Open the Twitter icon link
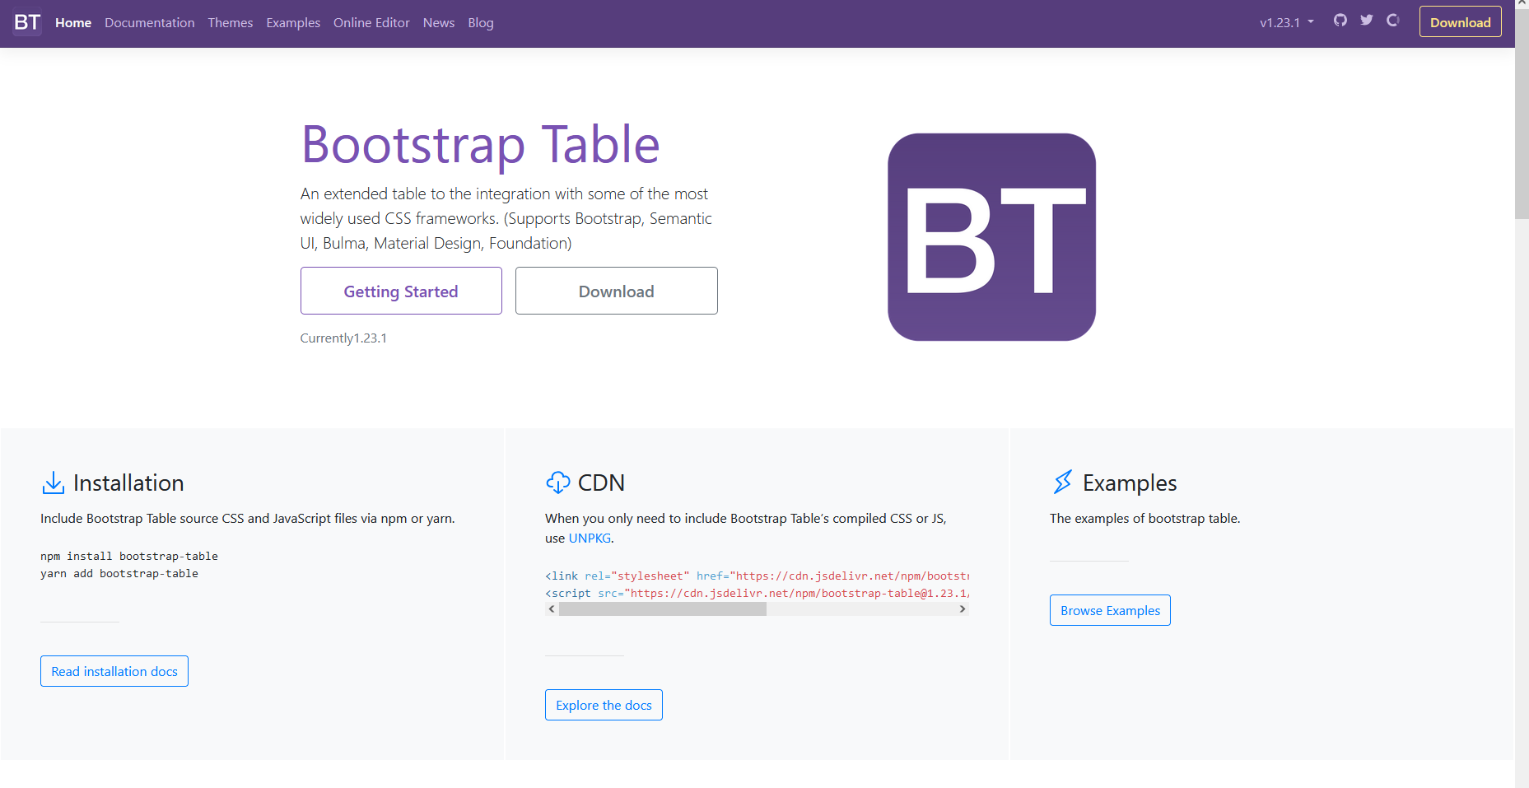This screenshot has height=788, width=1529. click(x=1367, y=21)
